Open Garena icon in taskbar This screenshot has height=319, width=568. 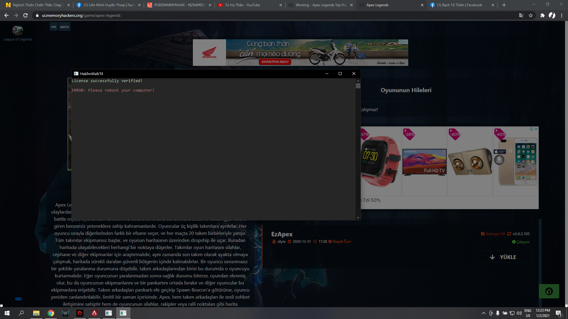click(80, 313)
